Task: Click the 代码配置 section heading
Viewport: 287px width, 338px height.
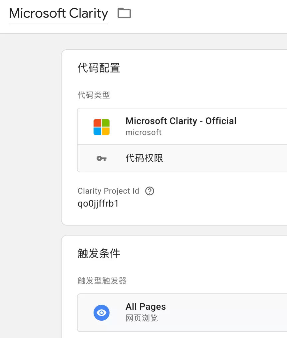Action: pyautogui.click(x=99, y=68)
